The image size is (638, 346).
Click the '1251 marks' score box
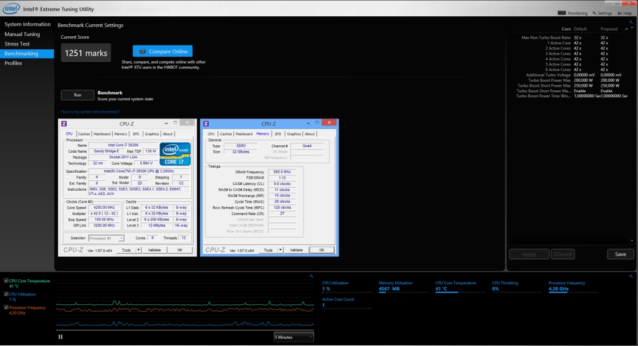86,53
